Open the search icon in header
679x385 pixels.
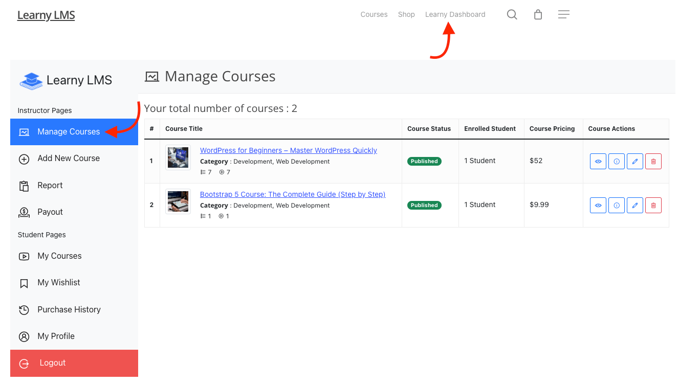512,14
